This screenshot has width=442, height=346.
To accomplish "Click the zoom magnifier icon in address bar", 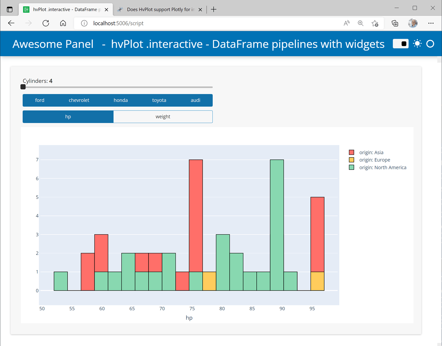I will (x=360, y=23).
